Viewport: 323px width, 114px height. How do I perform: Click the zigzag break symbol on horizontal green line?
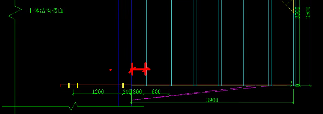(73, 106)
